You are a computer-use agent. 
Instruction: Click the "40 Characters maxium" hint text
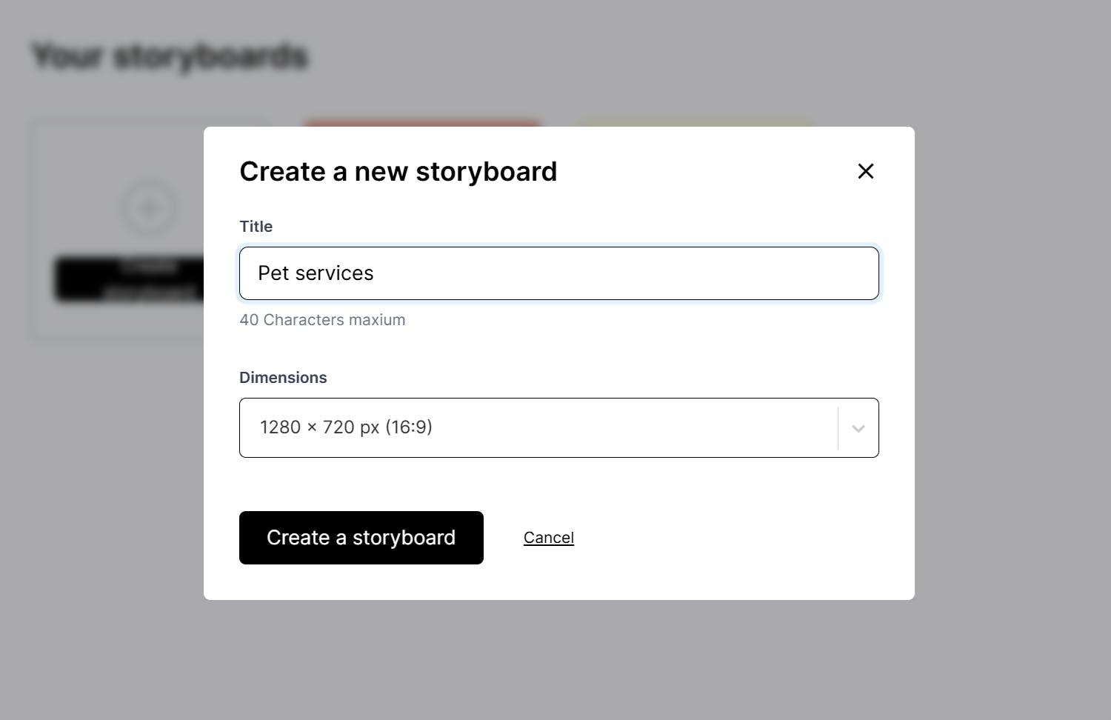click(322, 320)
